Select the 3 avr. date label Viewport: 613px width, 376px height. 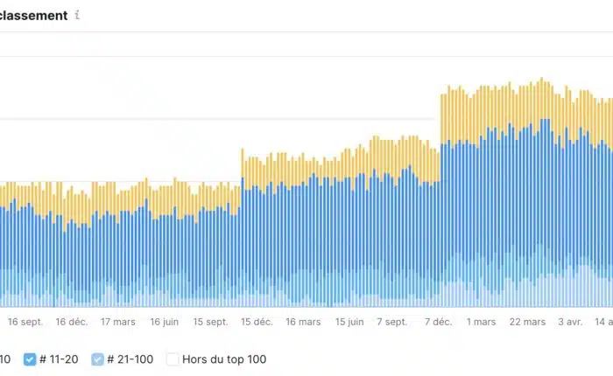pyautogui.click(x=570, y=322)
